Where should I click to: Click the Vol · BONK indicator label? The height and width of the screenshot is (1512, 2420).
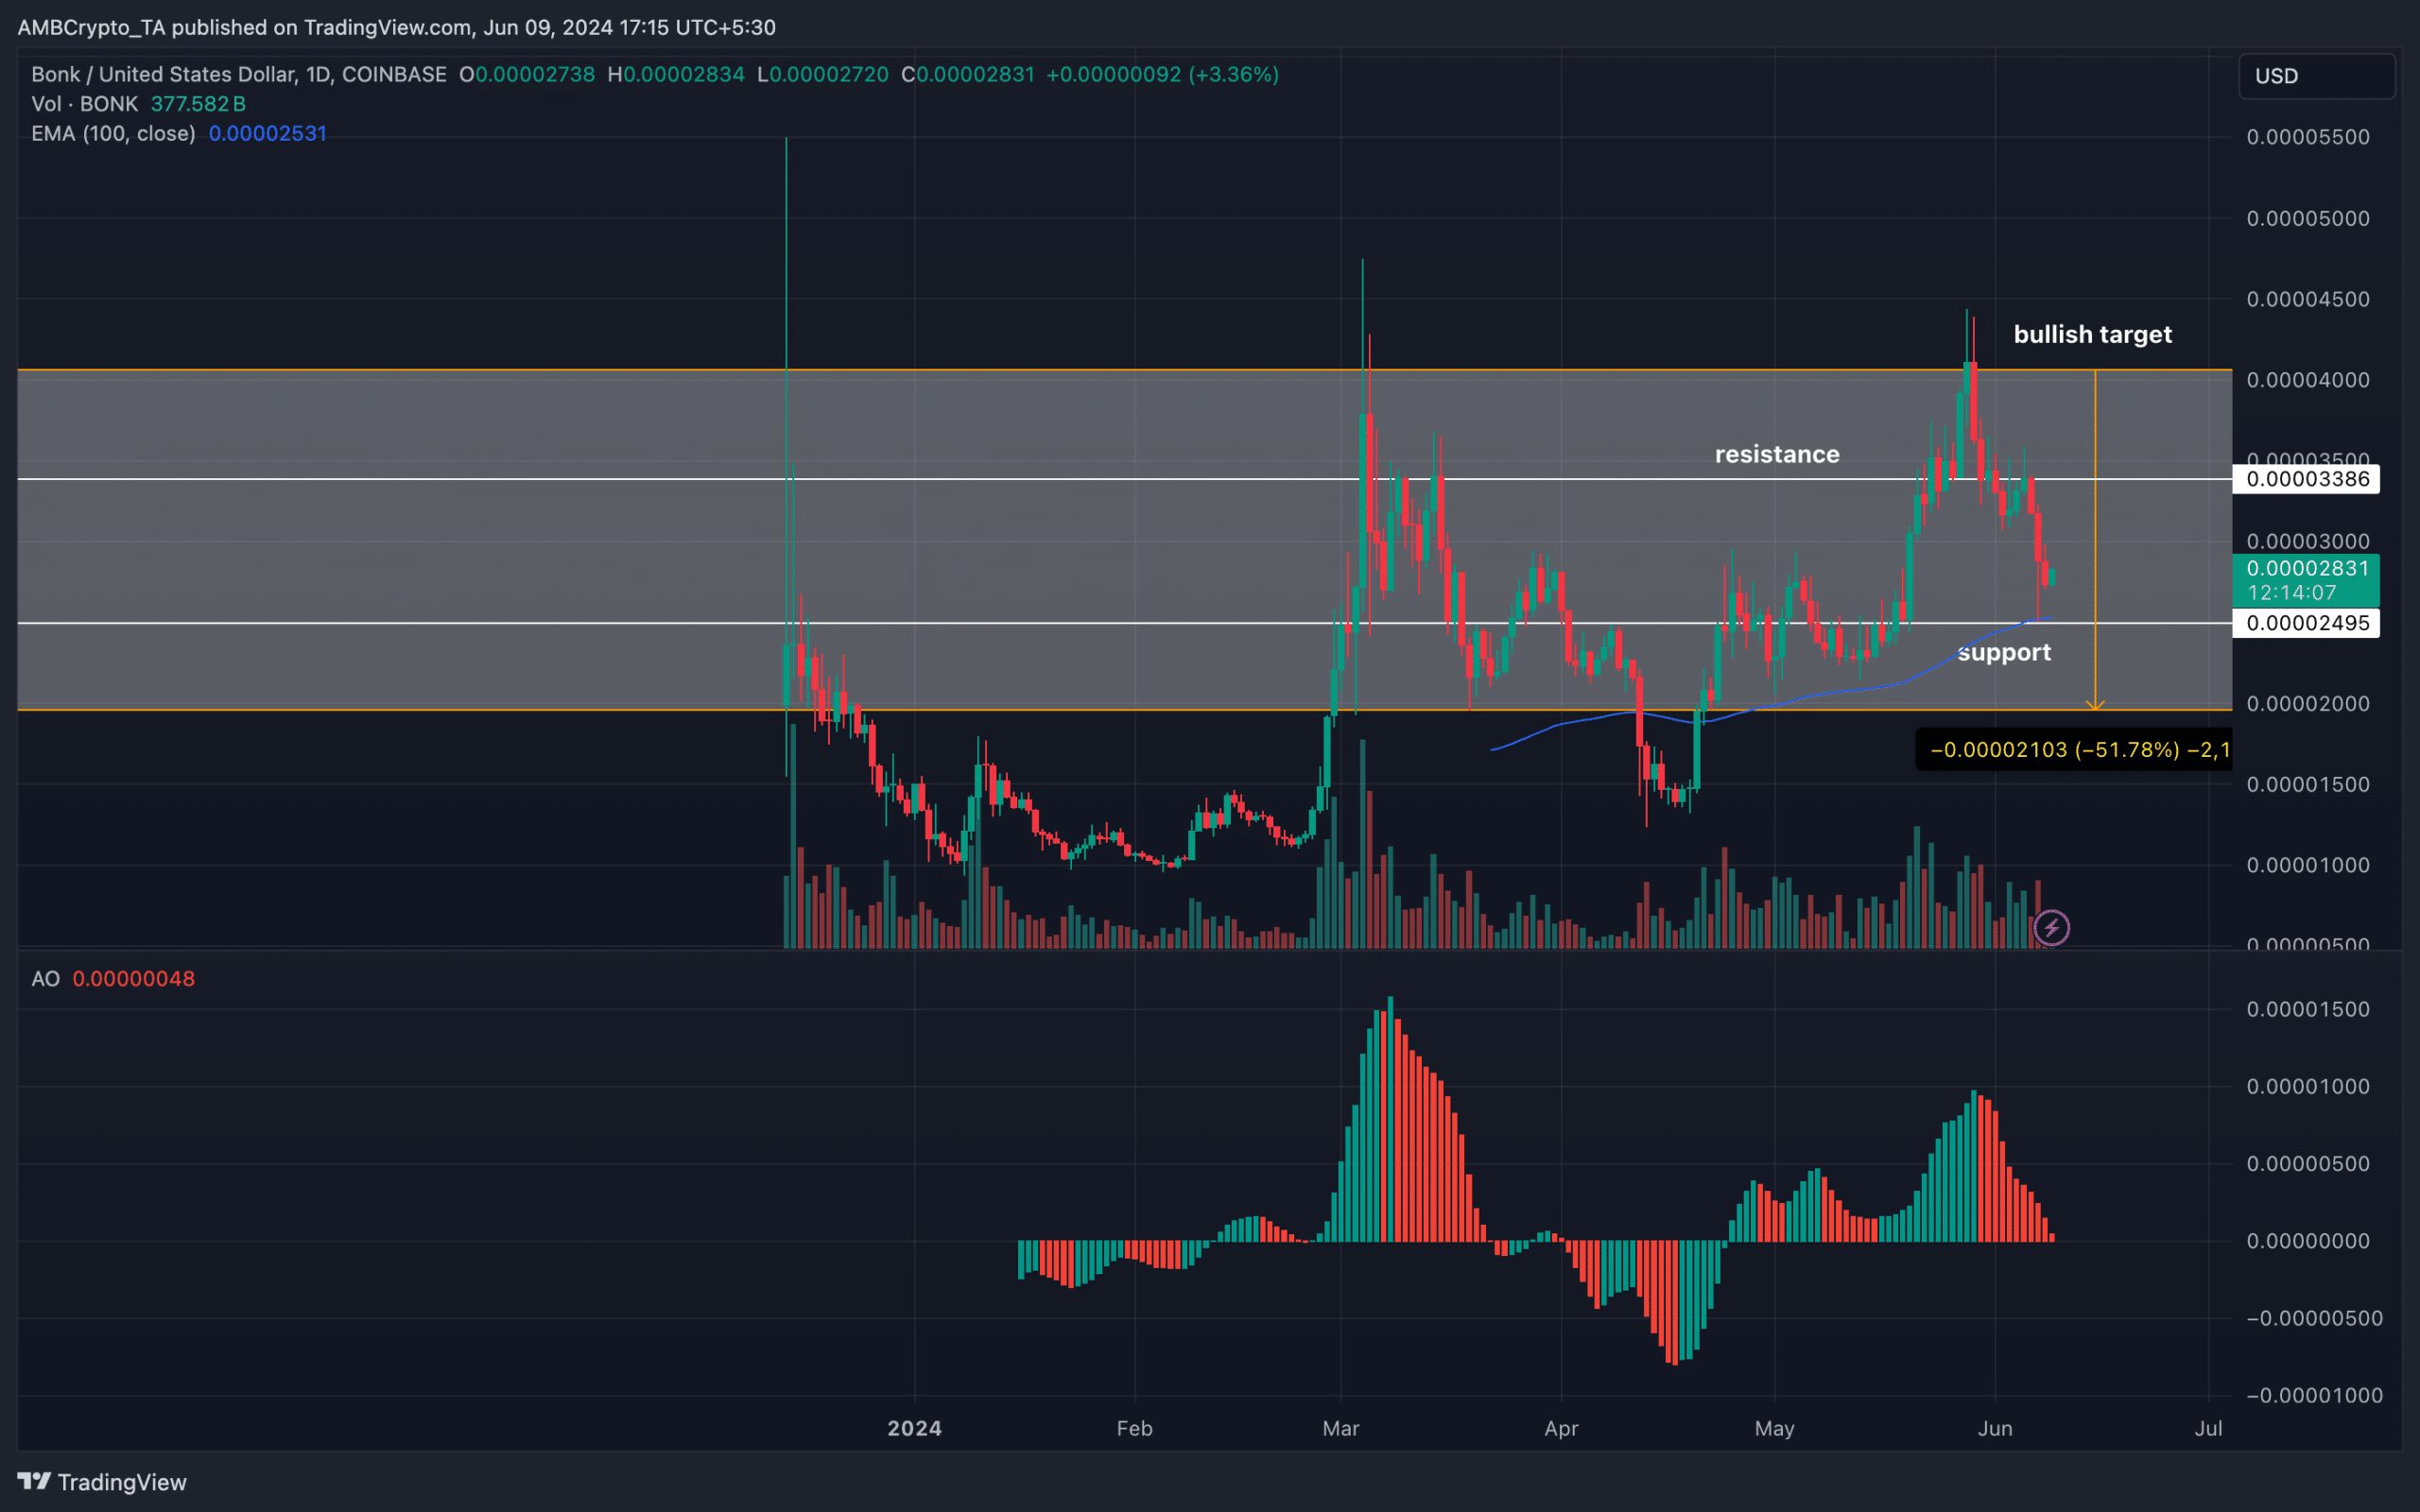point(85,104)
